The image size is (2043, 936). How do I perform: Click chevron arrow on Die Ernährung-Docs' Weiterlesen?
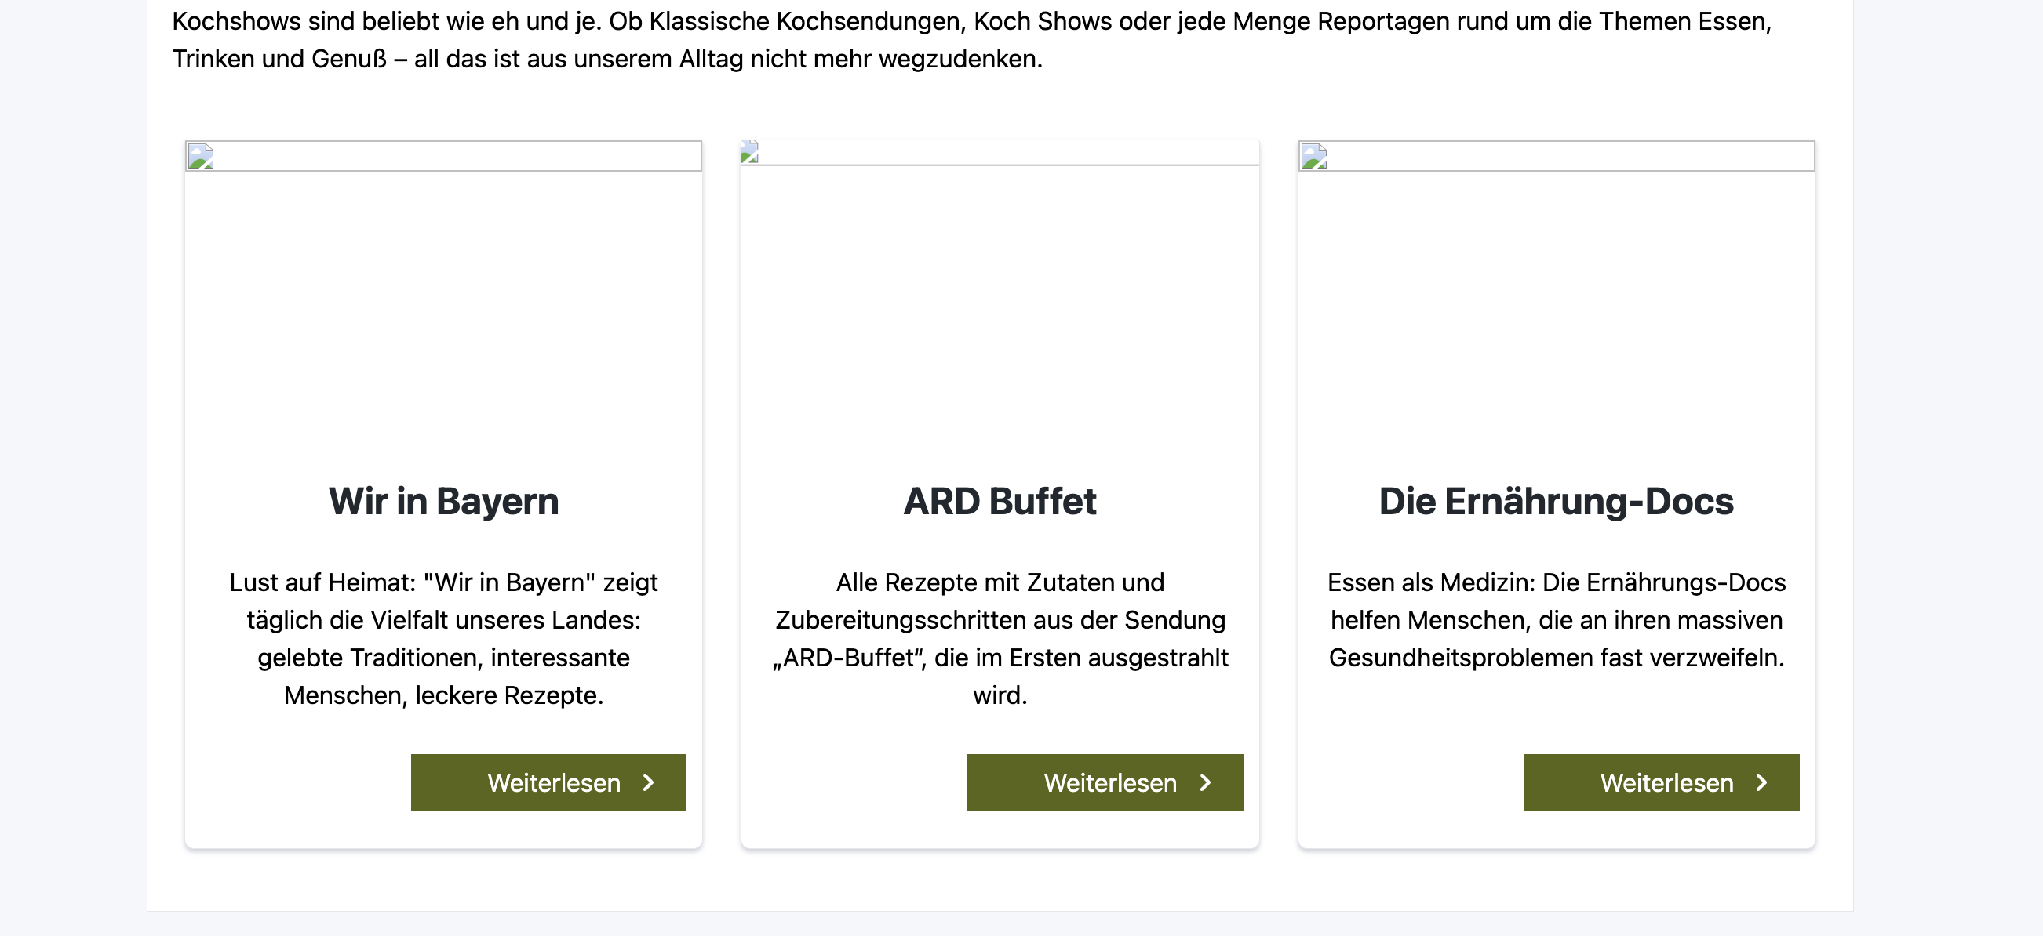[x=1762, y=782]
